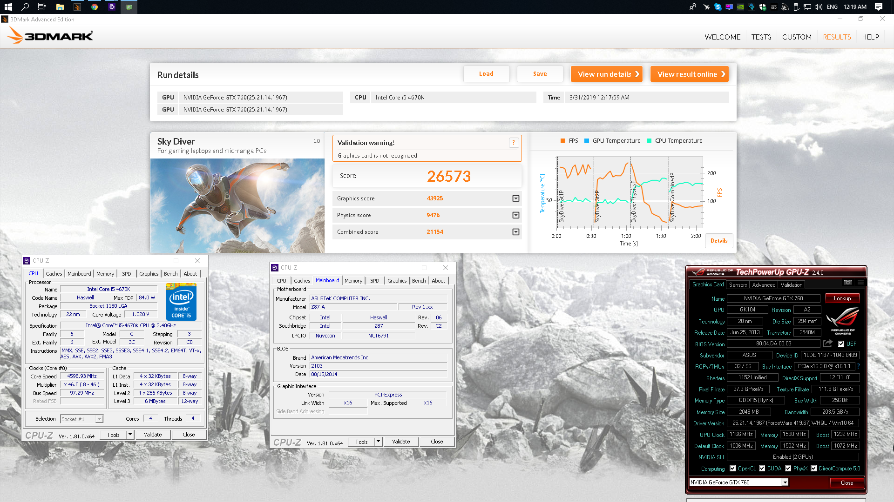
Task: Click the GPU-Z screenshot camera icon
Action: pyautogui.click(x=848, y=282)
